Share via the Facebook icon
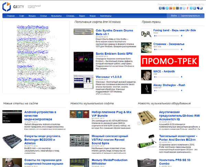The image size is (206, 167). pyautogui.click(x=163, y=8)
